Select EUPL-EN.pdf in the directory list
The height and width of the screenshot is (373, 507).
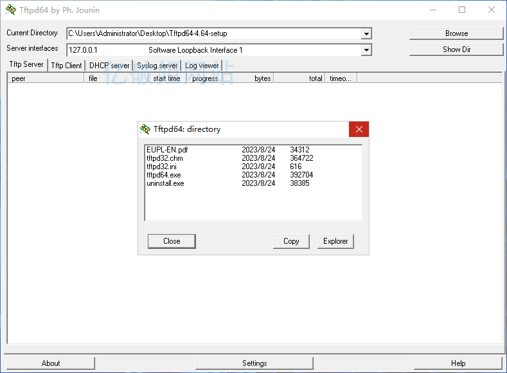[167, 150]
